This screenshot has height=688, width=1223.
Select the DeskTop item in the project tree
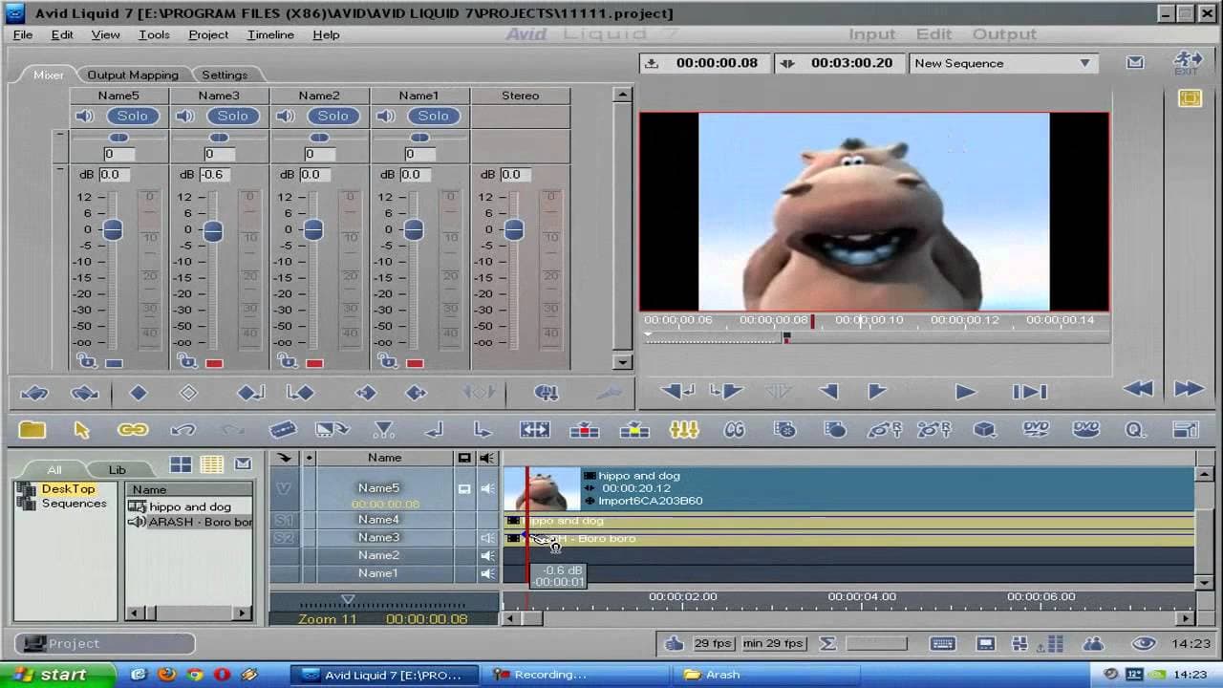point(68,489)
